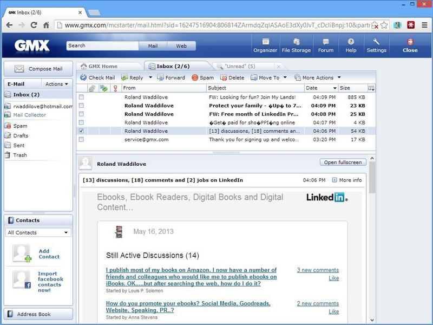The width and height of the screenshot is (433, 325).
Task: Delete the selected email
Action: click(x=232, y=77)
